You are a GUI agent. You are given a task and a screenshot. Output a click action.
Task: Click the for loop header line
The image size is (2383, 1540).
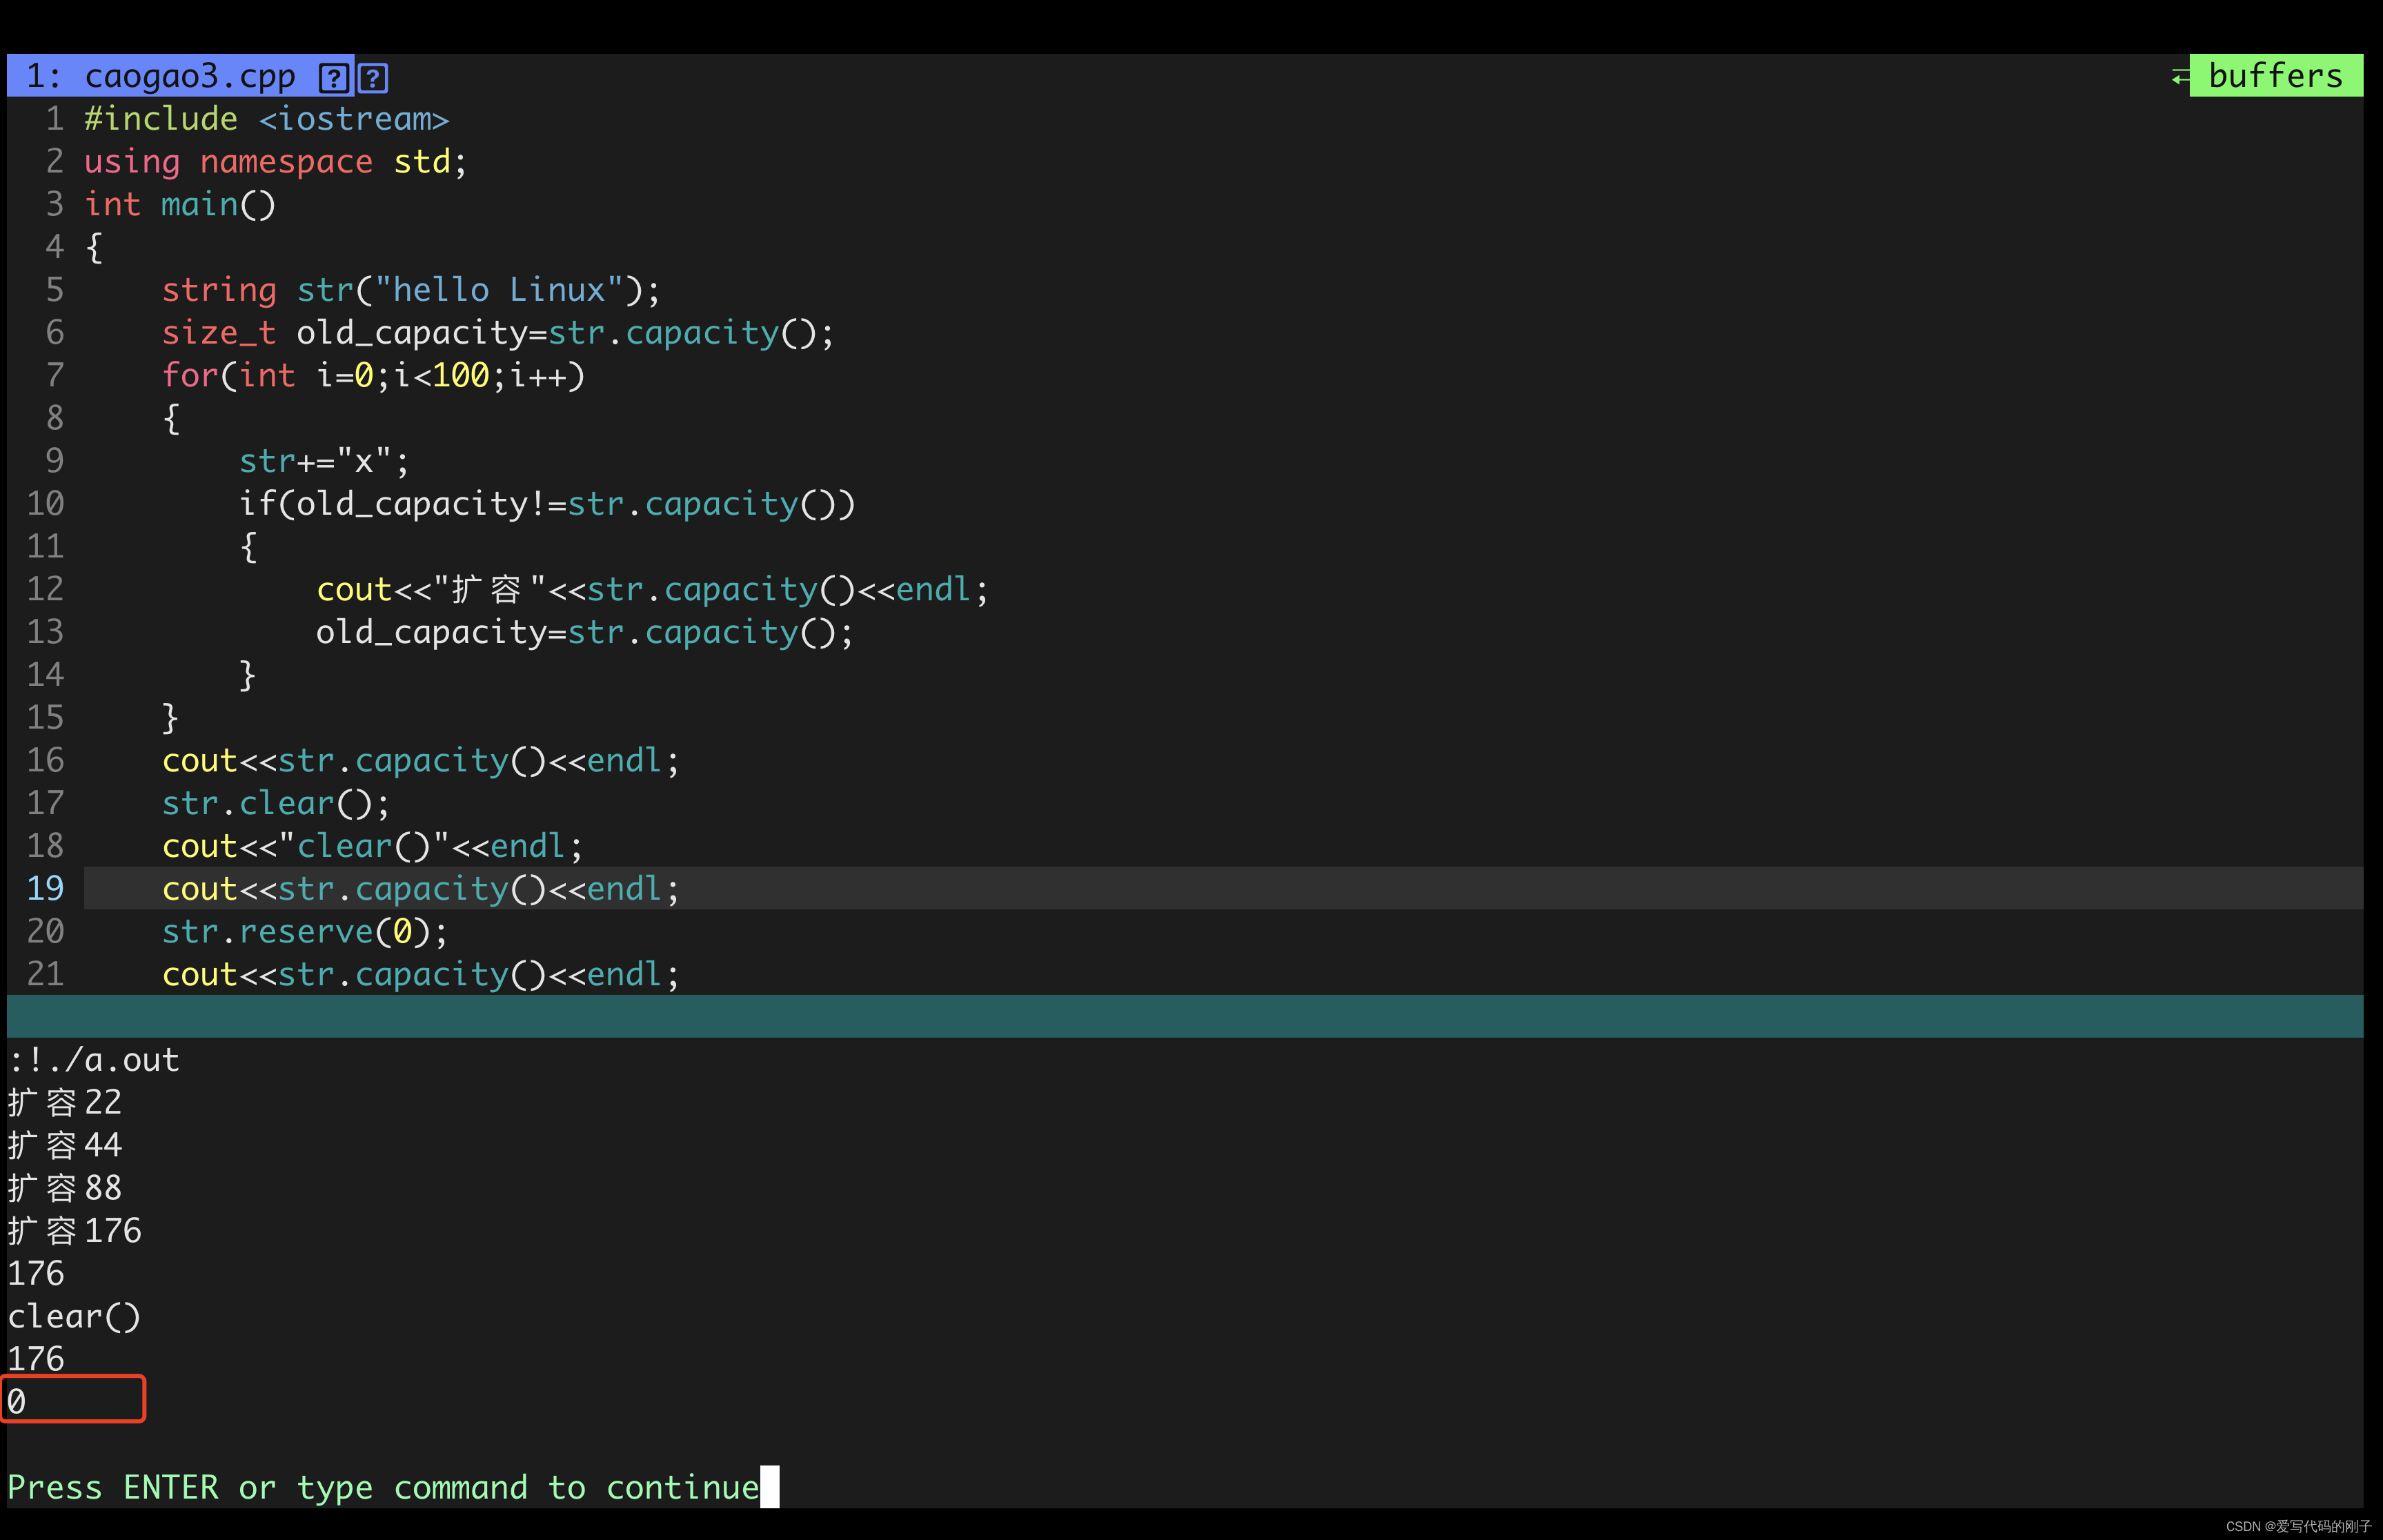click(x=373, y=376)
